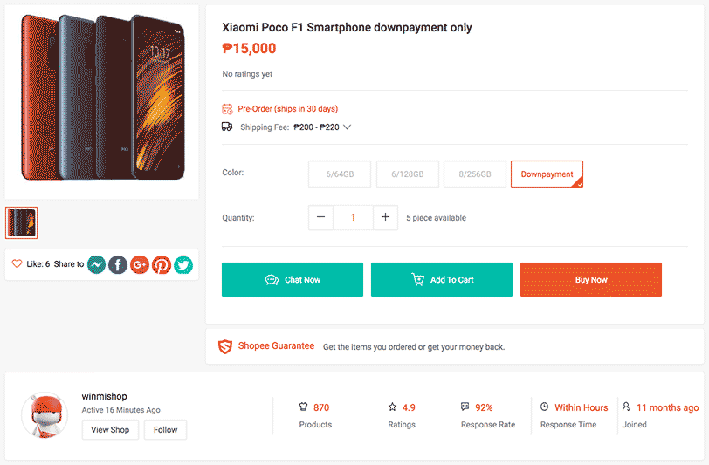Share product on Google Plus
This screenshot has height=465, width=709.
[x=140, y=265]
